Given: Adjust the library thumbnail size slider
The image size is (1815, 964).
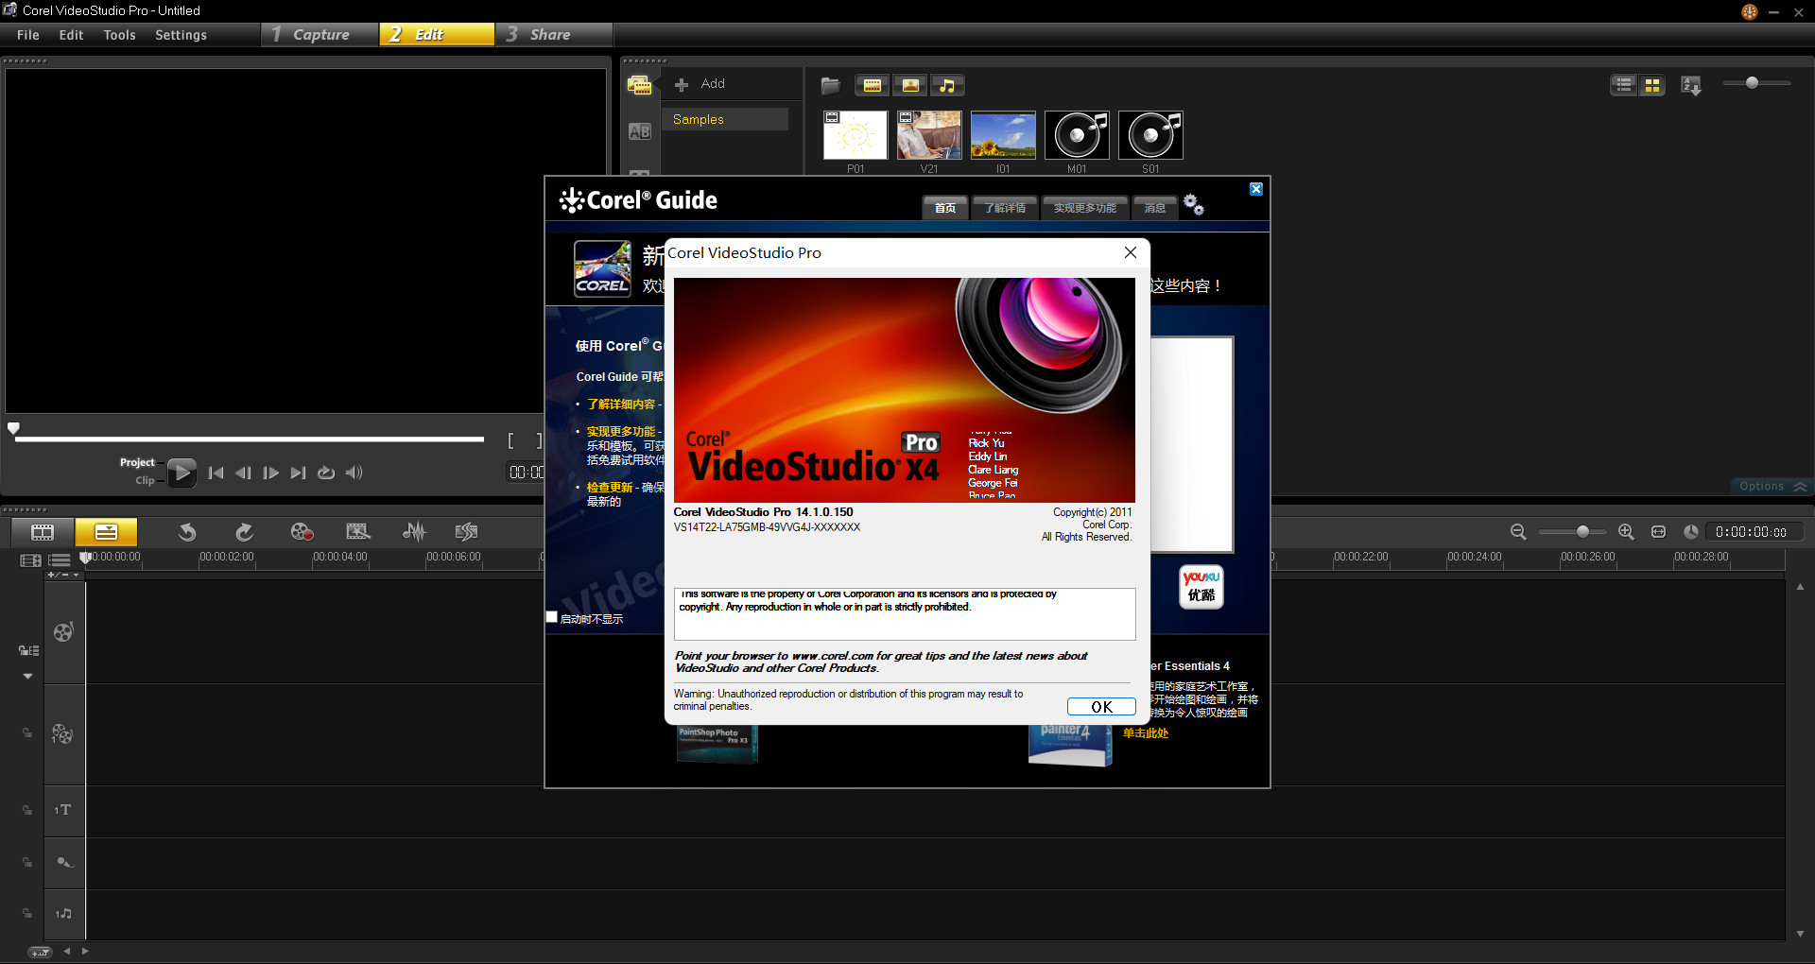Looking at the screenshot, I should tap(1756, 83).
